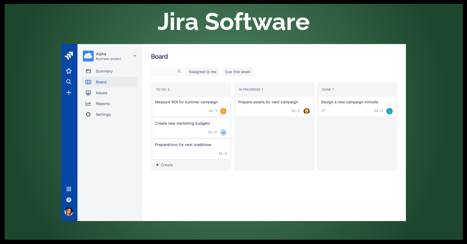Click the AL-4 issue key
The height and width of the screenshot is (244, 467).
(212, 132)
